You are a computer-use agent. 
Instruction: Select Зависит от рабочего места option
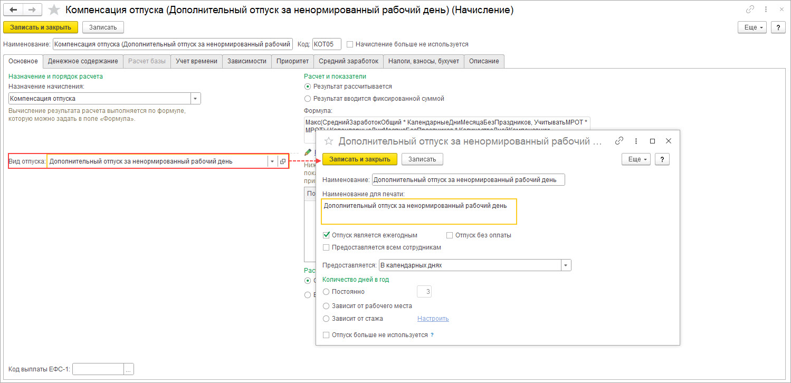(326, 305)
